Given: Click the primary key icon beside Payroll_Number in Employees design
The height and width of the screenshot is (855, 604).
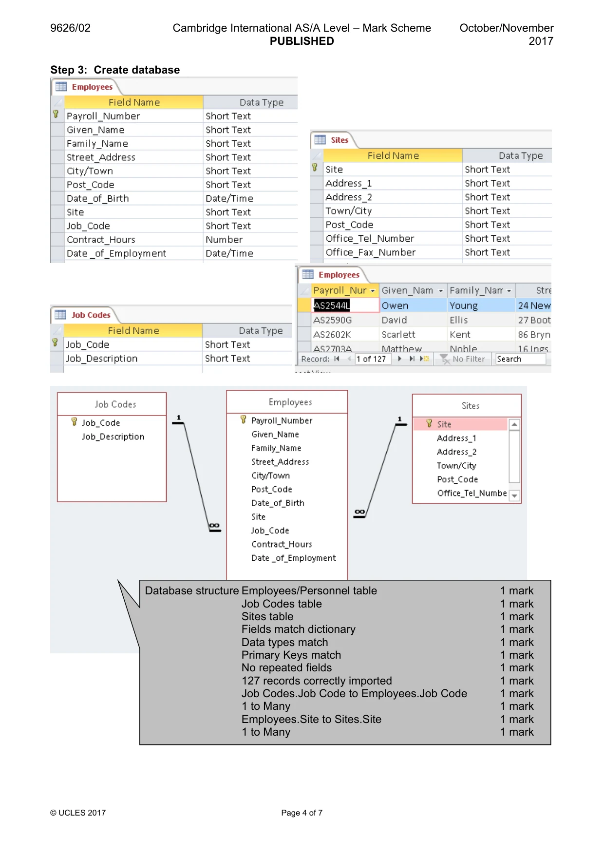Looking at the screenshot, I should point(56,114).
